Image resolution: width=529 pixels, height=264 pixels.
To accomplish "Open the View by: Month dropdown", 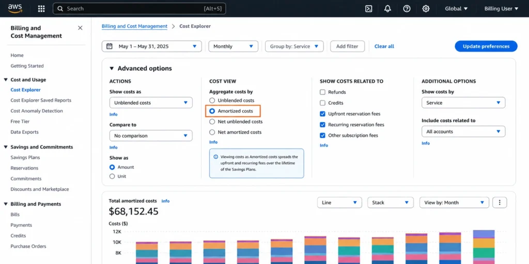I will pos(454,202).
